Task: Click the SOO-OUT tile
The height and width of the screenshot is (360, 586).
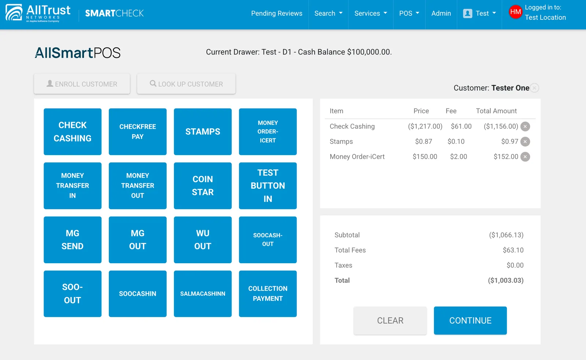Action: click(73, 294)
